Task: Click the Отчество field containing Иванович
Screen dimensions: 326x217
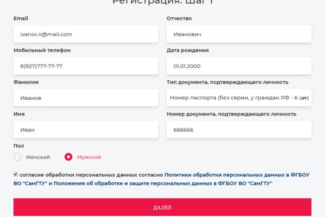Action: (x=239, y=34)
